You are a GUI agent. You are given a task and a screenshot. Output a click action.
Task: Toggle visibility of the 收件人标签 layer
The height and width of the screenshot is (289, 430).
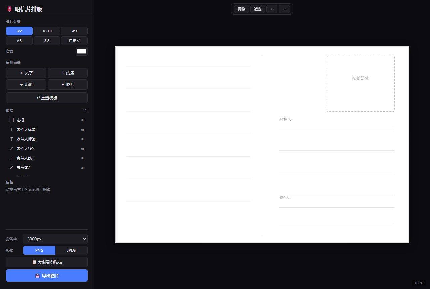pos(82,139)
